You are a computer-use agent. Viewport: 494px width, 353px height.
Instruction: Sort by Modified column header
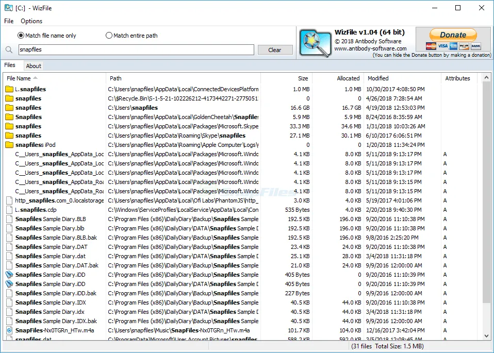click(x=402, y=78)
